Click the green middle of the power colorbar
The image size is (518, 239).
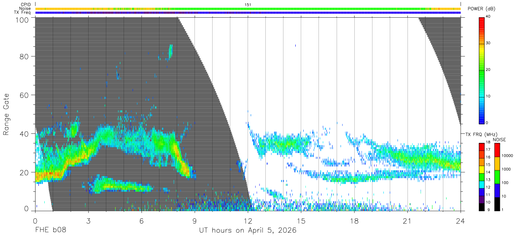(481, 70)
